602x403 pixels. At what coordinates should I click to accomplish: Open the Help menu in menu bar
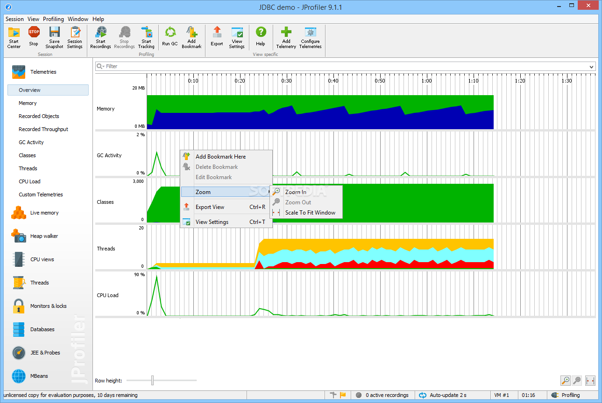98,19
